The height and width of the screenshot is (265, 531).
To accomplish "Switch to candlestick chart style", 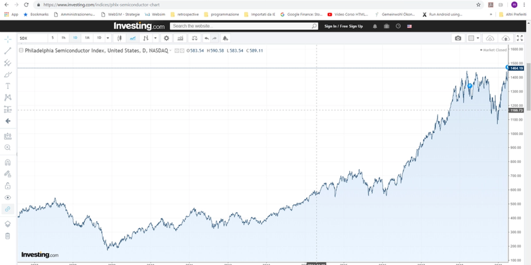I will coord(119,38).
